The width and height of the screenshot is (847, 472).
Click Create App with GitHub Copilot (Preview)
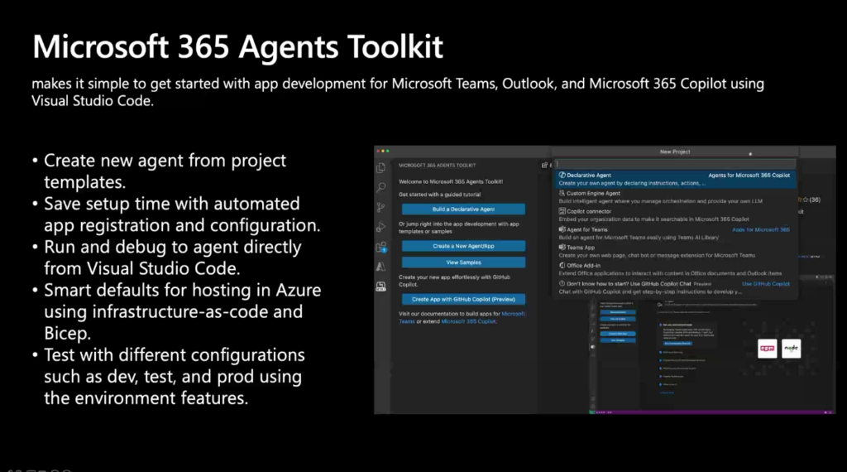(x=463, y=299)
